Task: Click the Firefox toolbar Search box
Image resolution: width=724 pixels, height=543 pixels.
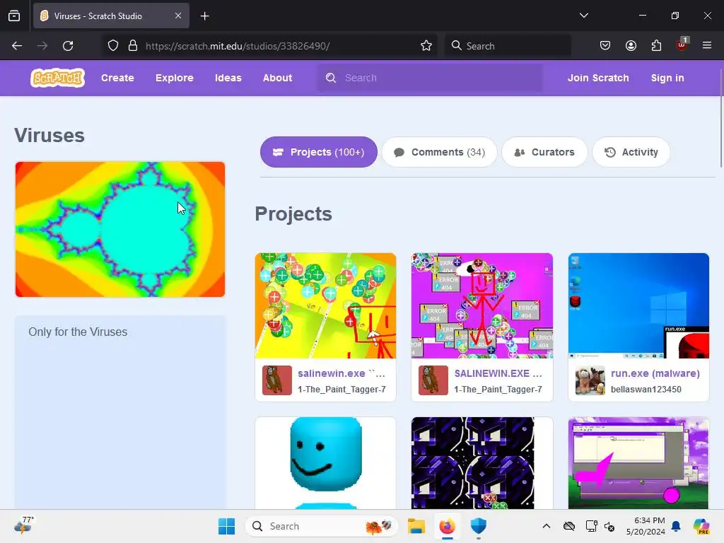Action: (x=508, y=46)
